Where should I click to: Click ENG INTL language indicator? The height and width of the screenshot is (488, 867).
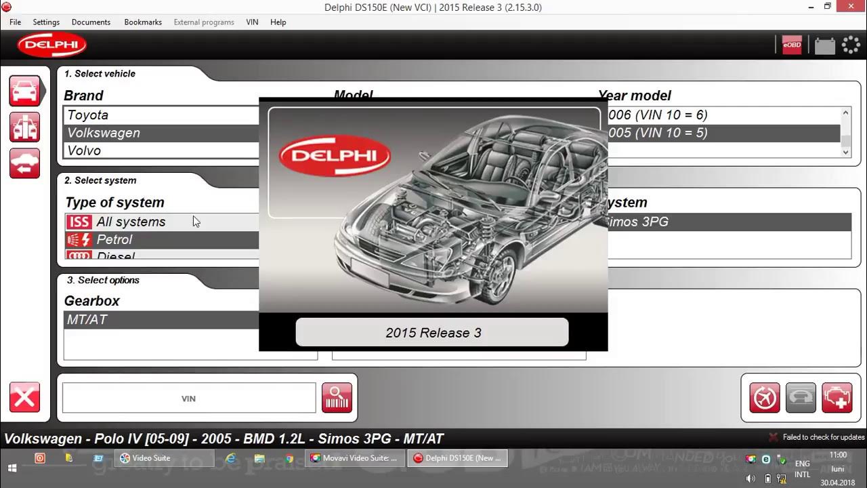pos(802,469)
